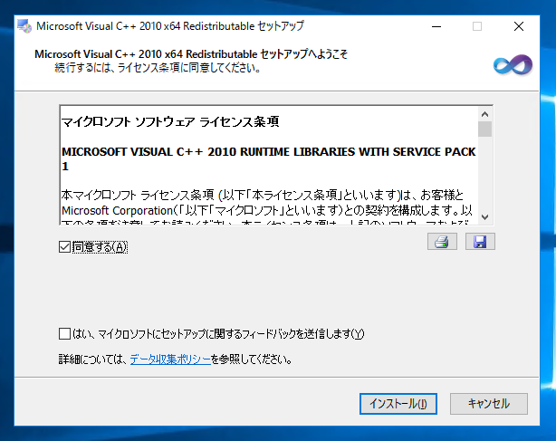Click the license text scrollbar thumb
The width and height of the screenshot is (556, 441).
click(x=484, y=129)
